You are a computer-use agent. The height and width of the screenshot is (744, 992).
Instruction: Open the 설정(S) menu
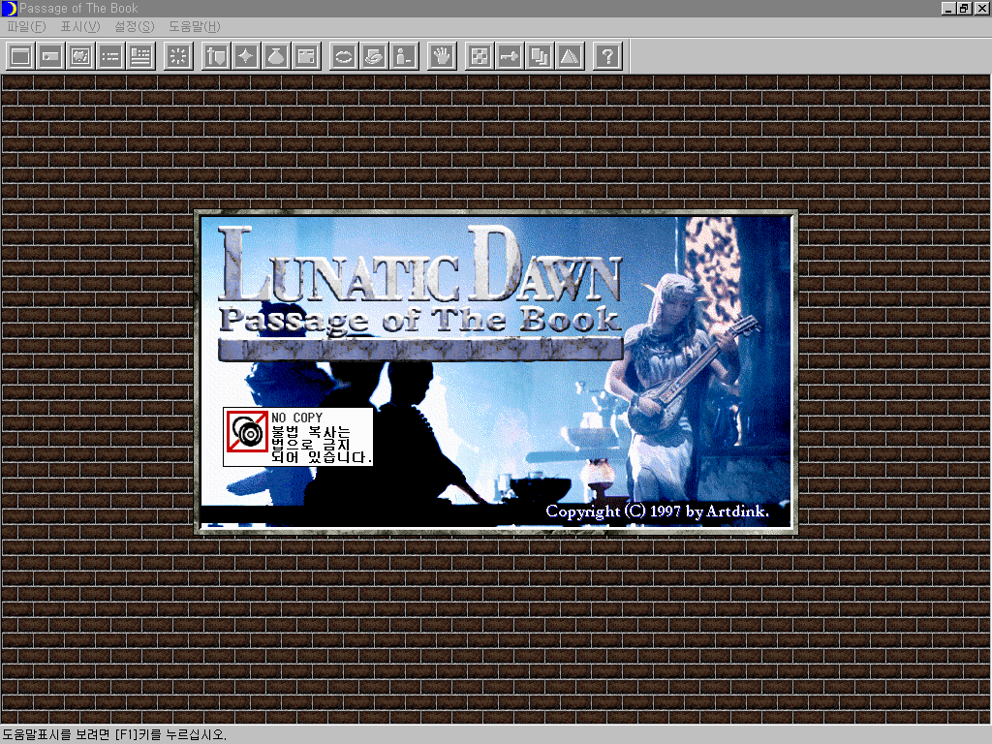[x=134, y=26]
